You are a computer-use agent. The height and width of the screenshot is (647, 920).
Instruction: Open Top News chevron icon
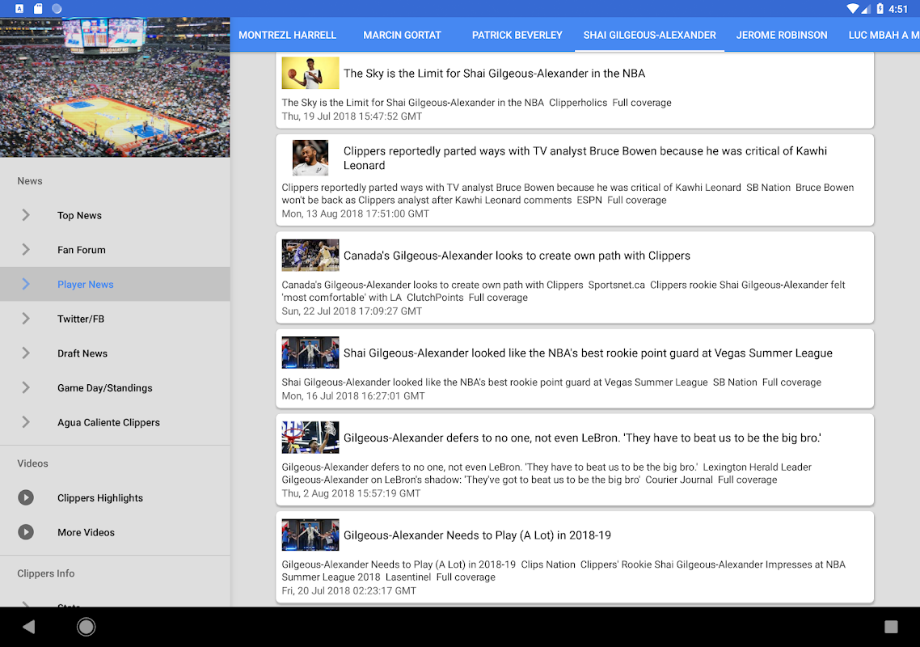(x=26, y=215)
